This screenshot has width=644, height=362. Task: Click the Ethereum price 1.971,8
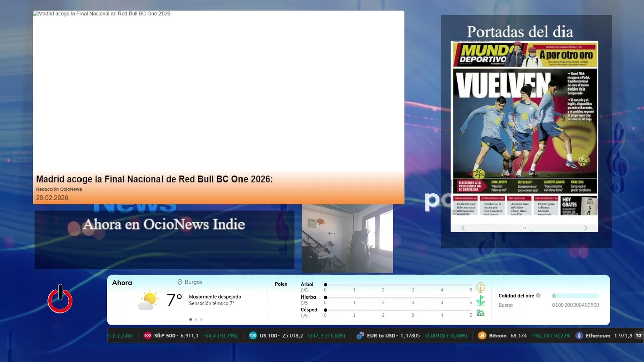point(623,336)
